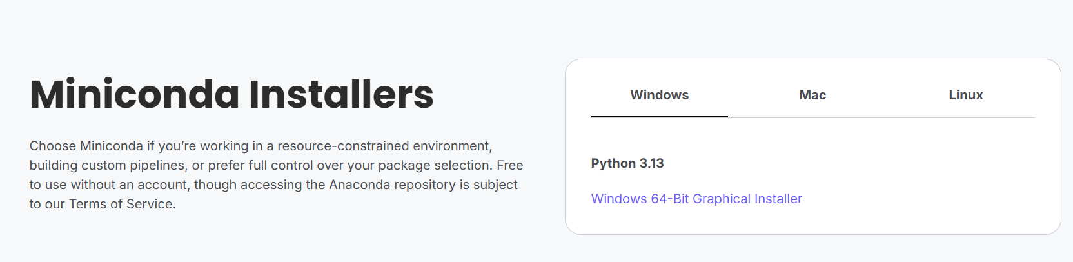The image size is (1073, 262).
Task: Open the Linux installers tab
Action: tap(965, 95)
